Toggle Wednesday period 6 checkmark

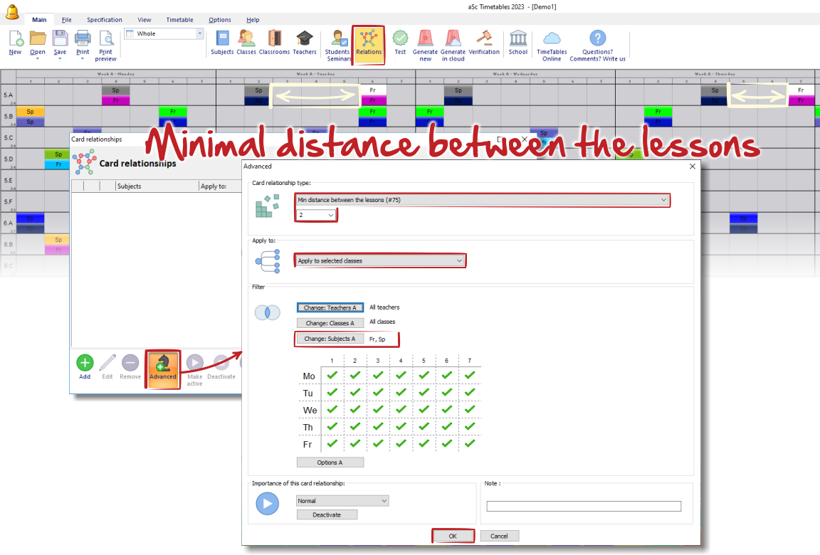[446, 410]
